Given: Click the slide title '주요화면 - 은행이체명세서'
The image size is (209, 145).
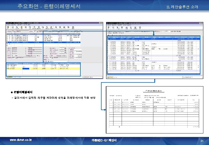Looking at the screenshot, I should click(49, 6).
